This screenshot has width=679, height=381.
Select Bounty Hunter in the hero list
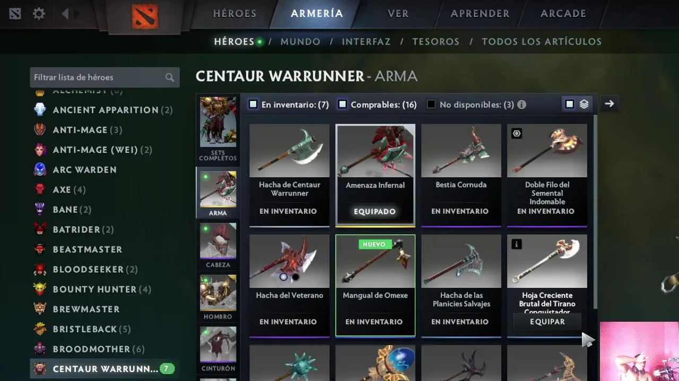(94, 289)
